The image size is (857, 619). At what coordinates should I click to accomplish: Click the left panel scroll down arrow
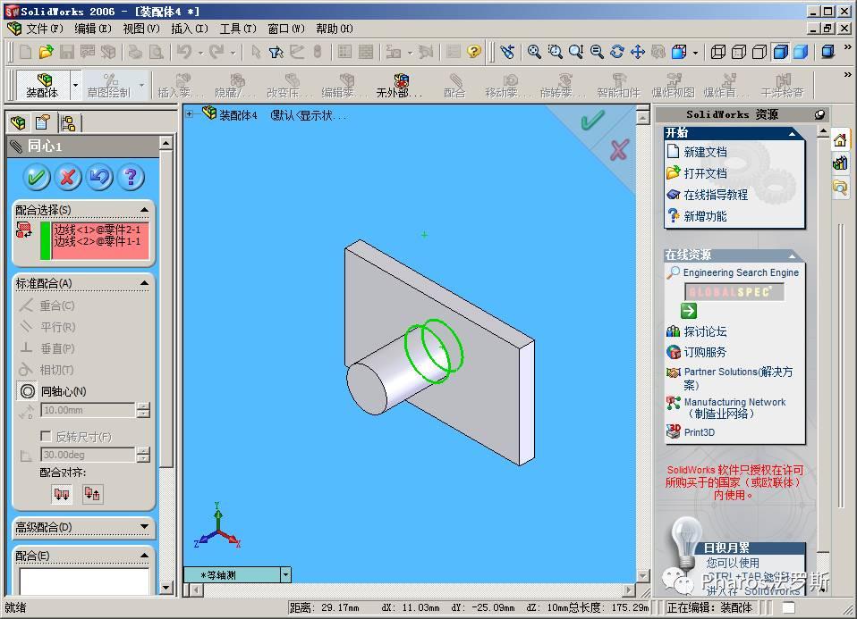(x=166, y=588)
